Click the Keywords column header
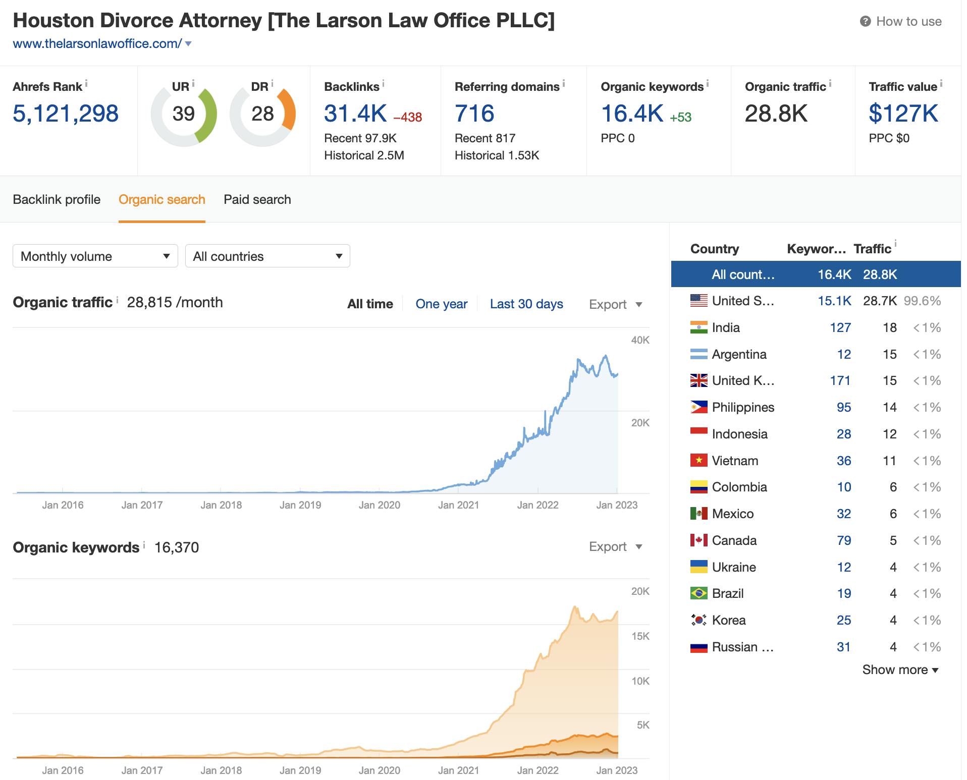Viewport: 967px width, 780px height. pos(816,249)
